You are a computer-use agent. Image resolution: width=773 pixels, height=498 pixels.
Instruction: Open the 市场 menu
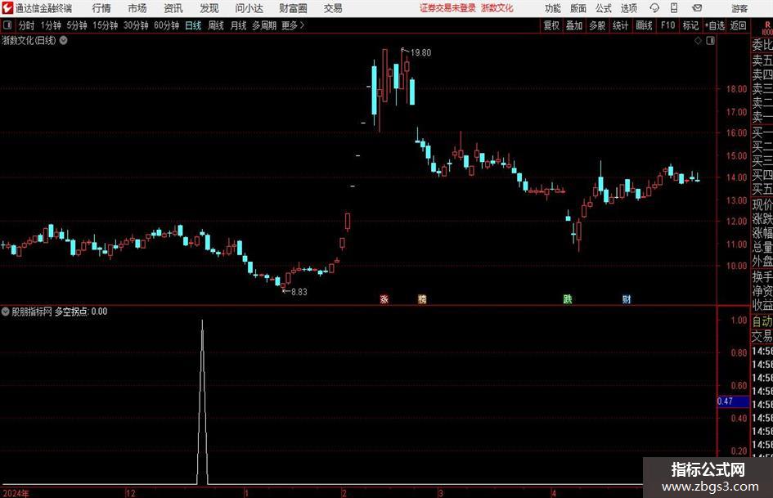click(x=137, y=8)
